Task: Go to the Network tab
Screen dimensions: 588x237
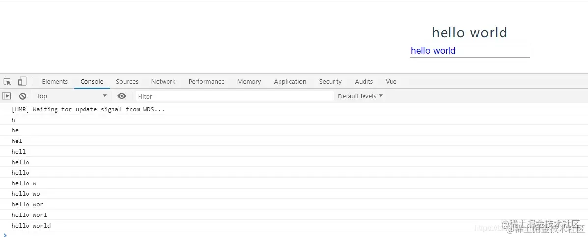Action: [x=163, y=81]
